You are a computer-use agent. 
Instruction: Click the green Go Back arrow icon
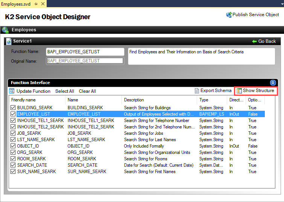[x=254, y=42]
